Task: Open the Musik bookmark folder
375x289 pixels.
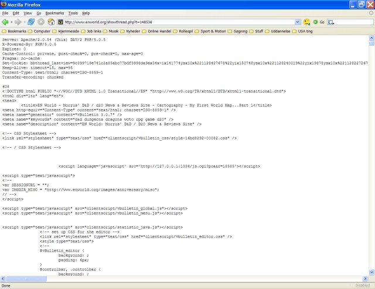Action: pos(111,31)
